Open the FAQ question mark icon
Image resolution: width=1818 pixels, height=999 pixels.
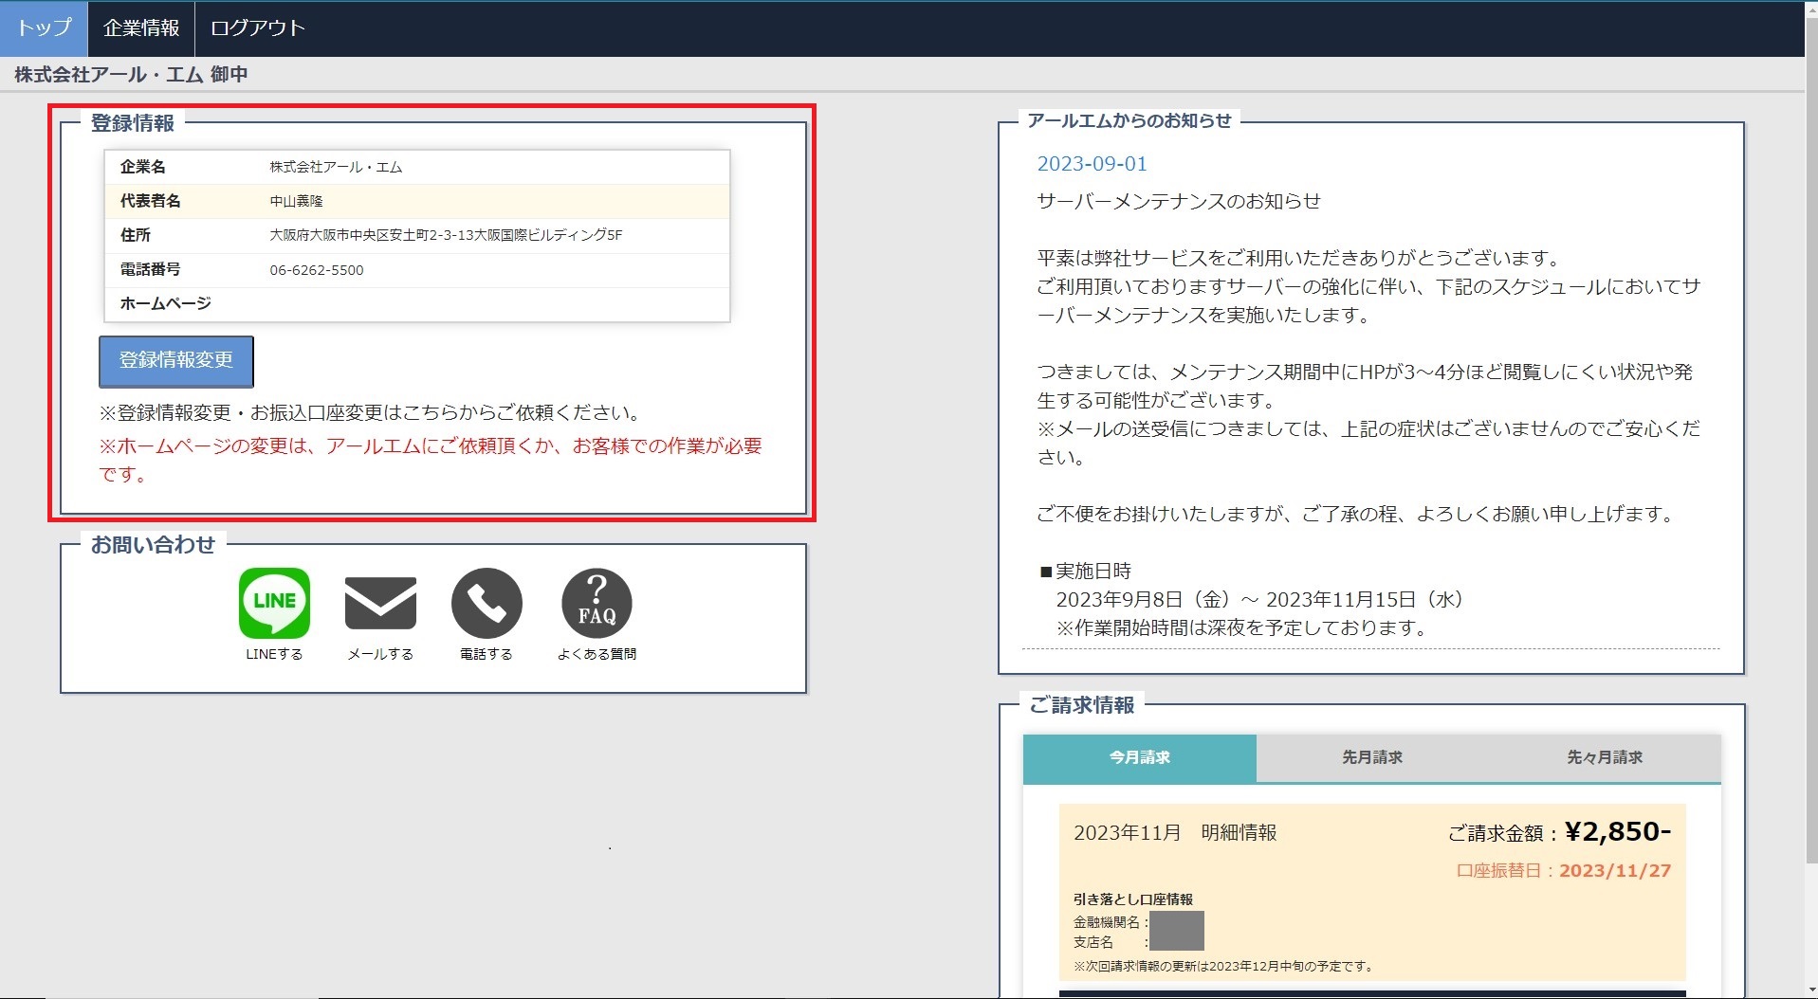coord(597,603)
